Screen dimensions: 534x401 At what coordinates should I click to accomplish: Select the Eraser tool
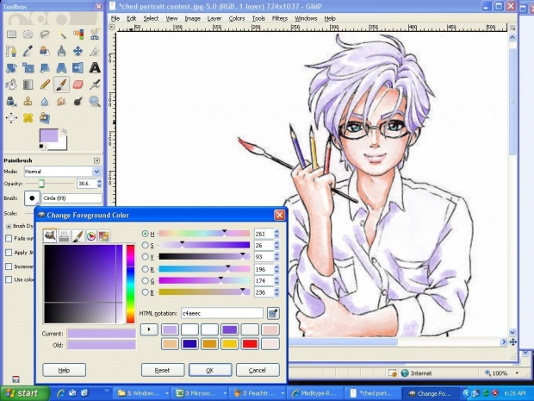(x=78, y=85)
